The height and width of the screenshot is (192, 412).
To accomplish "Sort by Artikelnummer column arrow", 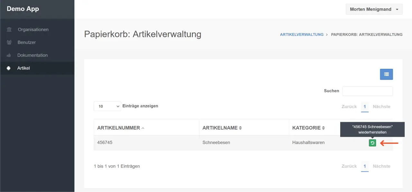I will [143, 128].
